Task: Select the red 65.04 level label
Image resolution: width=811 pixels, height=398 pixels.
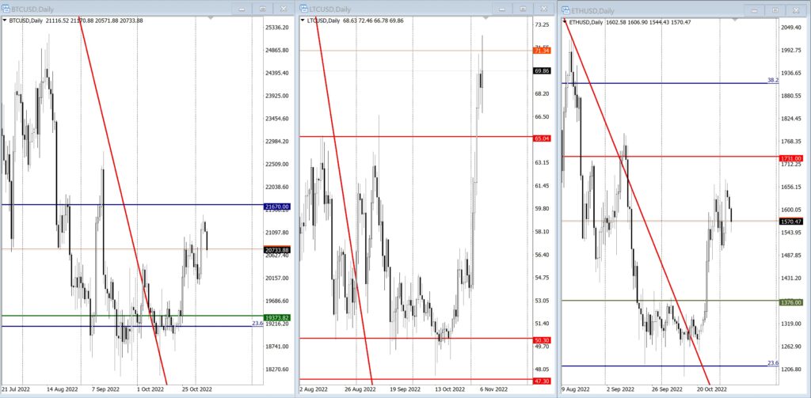Action: pyautogui.click(x=541, y=137)
